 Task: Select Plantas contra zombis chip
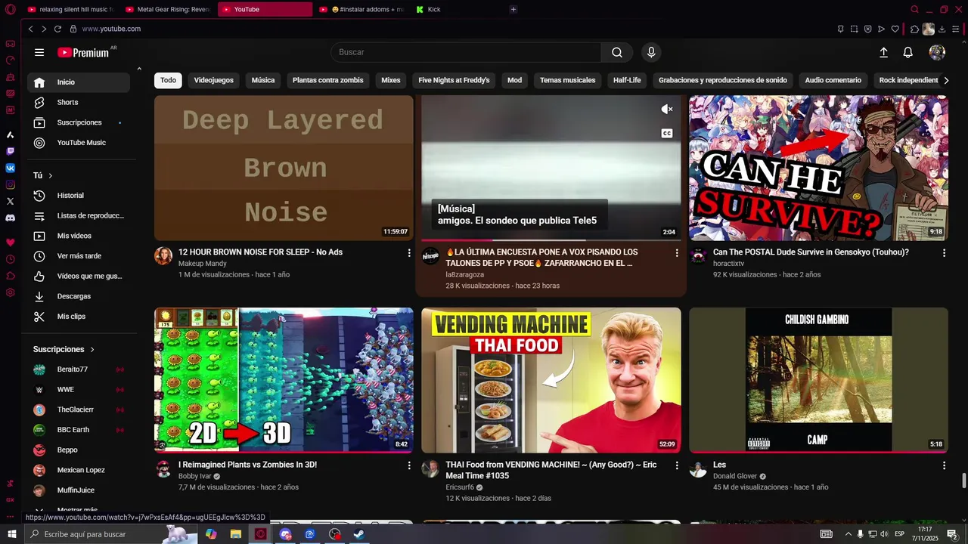[x=328, y=80]
